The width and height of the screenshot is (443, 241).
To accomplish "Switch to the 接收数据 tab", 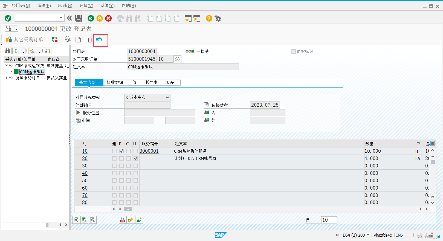I will [116, 82].
